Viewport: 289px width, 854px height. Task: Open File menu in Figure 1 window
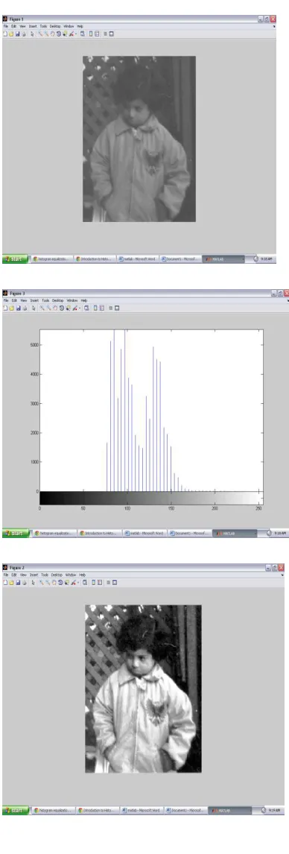click(x=6, y=26)
